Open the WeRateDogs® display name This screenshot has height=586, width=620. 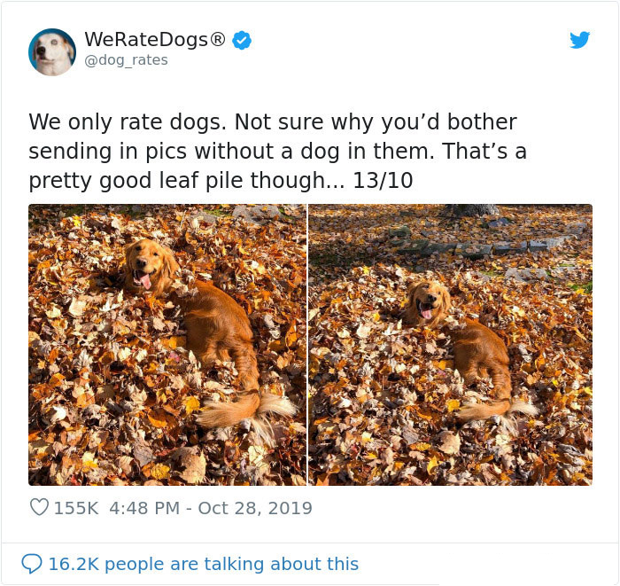click(155, 40)
